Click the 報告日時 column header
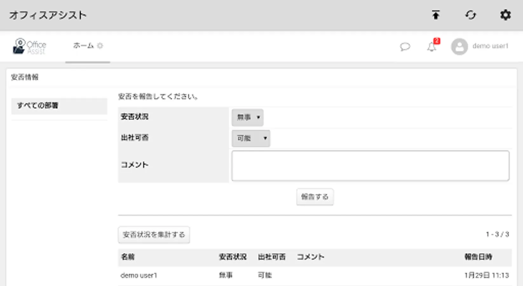Screen dimensions: 523x286 478,257
